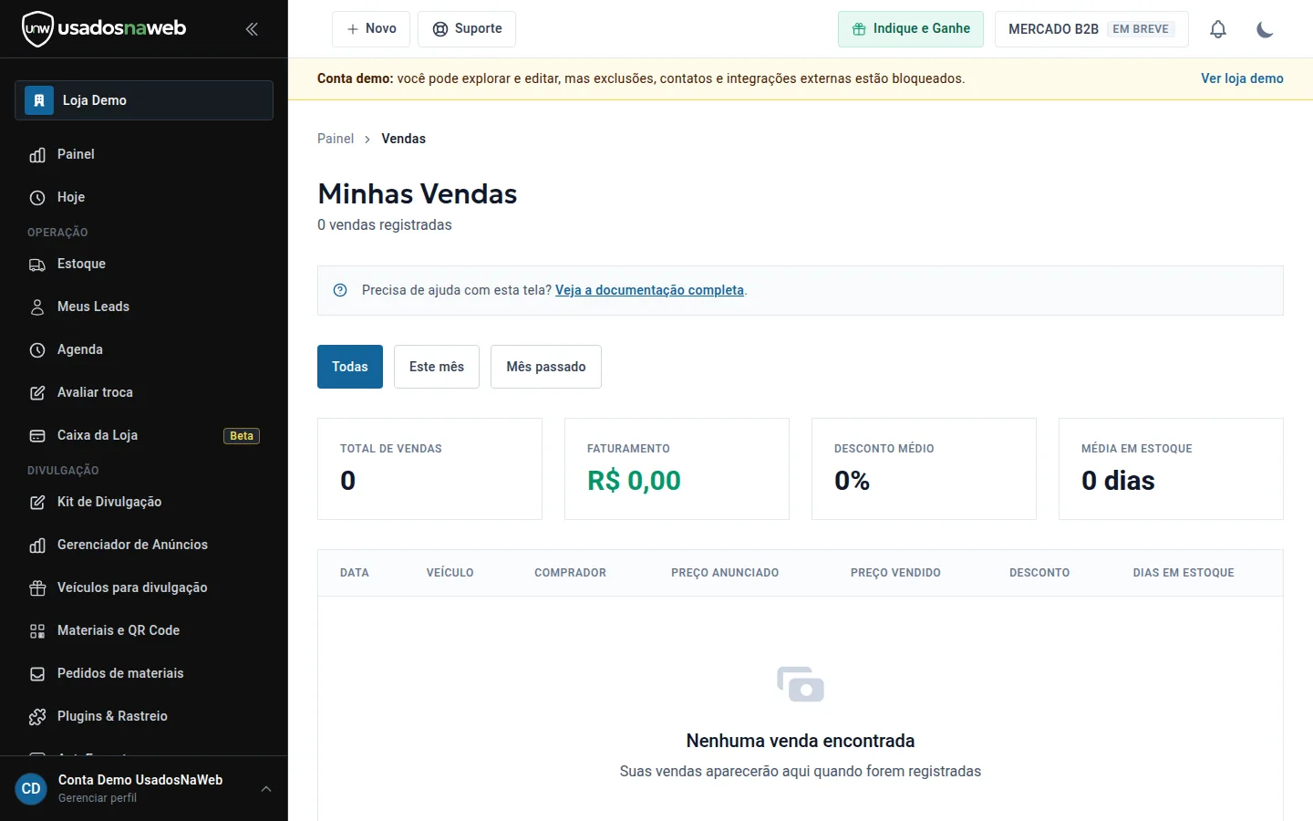1313x821 pixels.
Task: Expand the Conta Demo profile menu chevron
Action: [x=266, y=789]
